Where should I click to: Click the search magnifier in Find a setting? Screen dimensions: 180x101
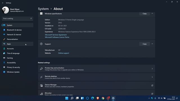point(31,19)
